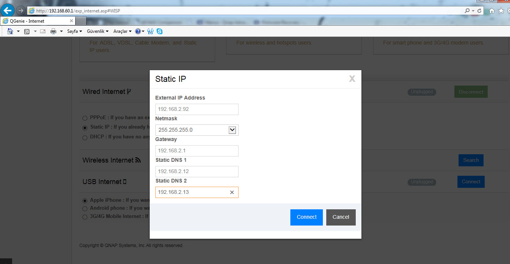This screenshot has width=510, height=264.
Task: Select the PPPoE radio button
Action: [x=85, y=118]
